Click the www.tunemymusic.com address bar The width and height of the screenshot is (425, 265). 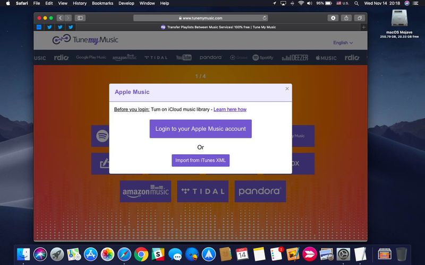point(201,18)
